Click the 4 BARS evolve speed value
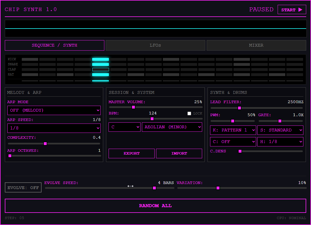 coord(166,183)
